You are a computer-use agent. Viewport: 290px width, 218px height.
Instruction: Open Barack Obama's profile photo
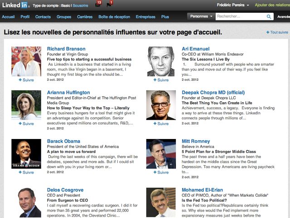coord(26,154)
